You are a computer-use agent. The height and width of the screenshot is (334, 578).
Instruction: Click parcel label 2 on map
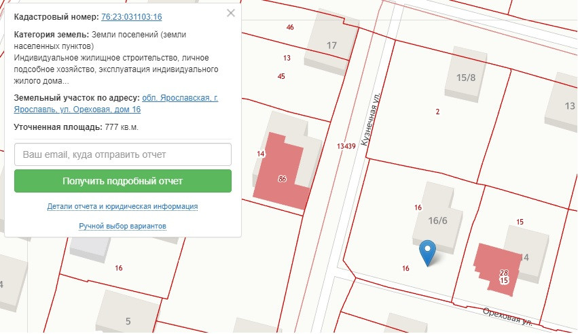pos(437,112)
